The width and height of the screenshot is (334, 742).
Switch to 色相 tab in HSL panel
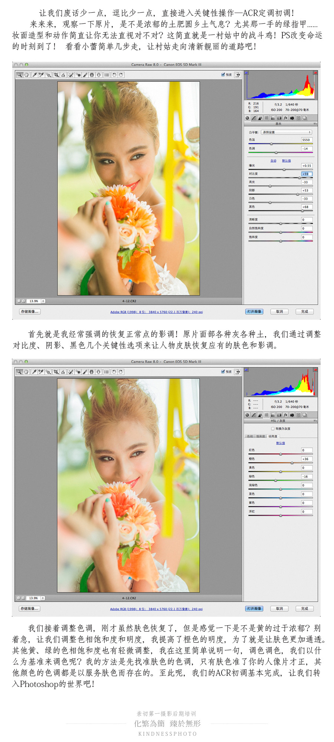point(250,436)
